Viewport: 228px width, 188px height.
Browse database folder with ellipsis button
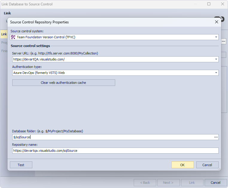(216, 137)
